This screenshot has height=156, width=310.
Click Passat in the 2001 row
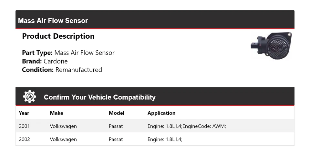click(x=116, y=126)
